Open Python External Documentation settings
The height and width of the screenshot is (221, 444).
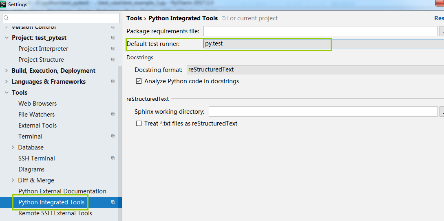point(62,191)
